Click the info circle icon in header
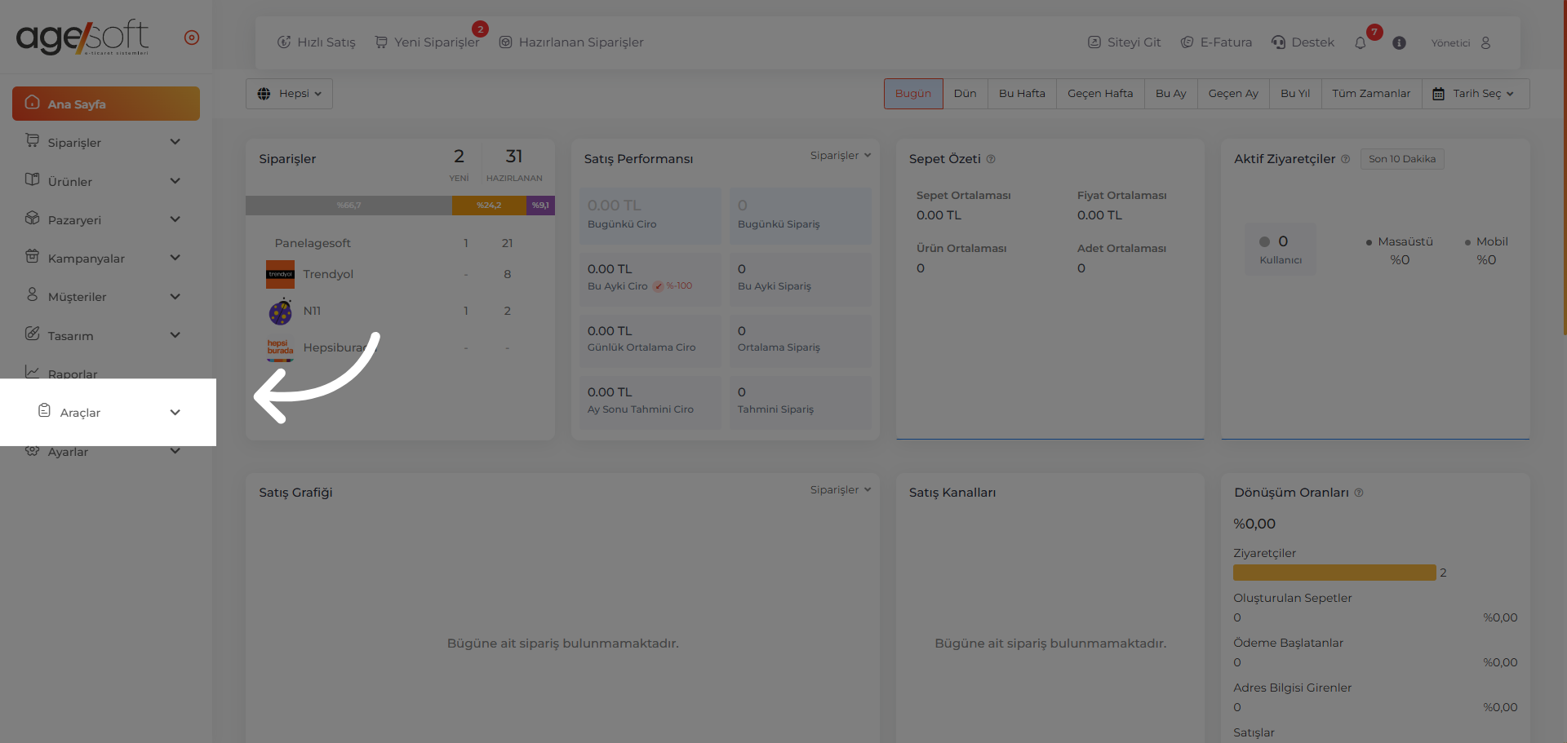This screenshot has width=1567, height=743. click(x=1399, y=43)
